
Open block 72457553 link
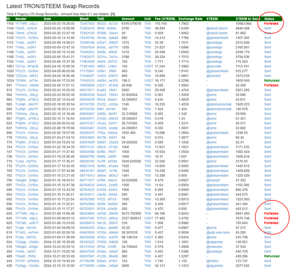tap(87, 24)
